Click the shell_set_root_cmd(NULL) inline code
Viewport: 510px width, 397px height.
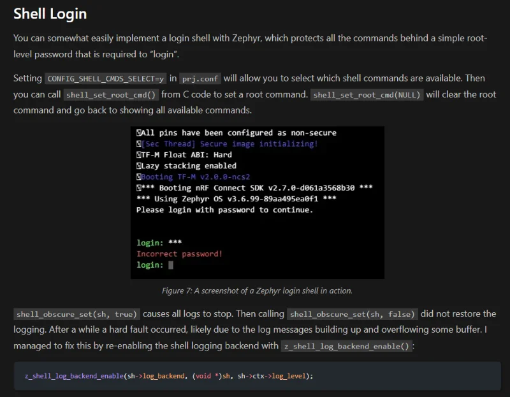(367, 95)
